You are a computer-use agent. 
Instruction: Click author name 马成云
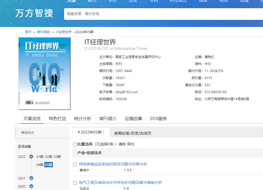(84, 188)
